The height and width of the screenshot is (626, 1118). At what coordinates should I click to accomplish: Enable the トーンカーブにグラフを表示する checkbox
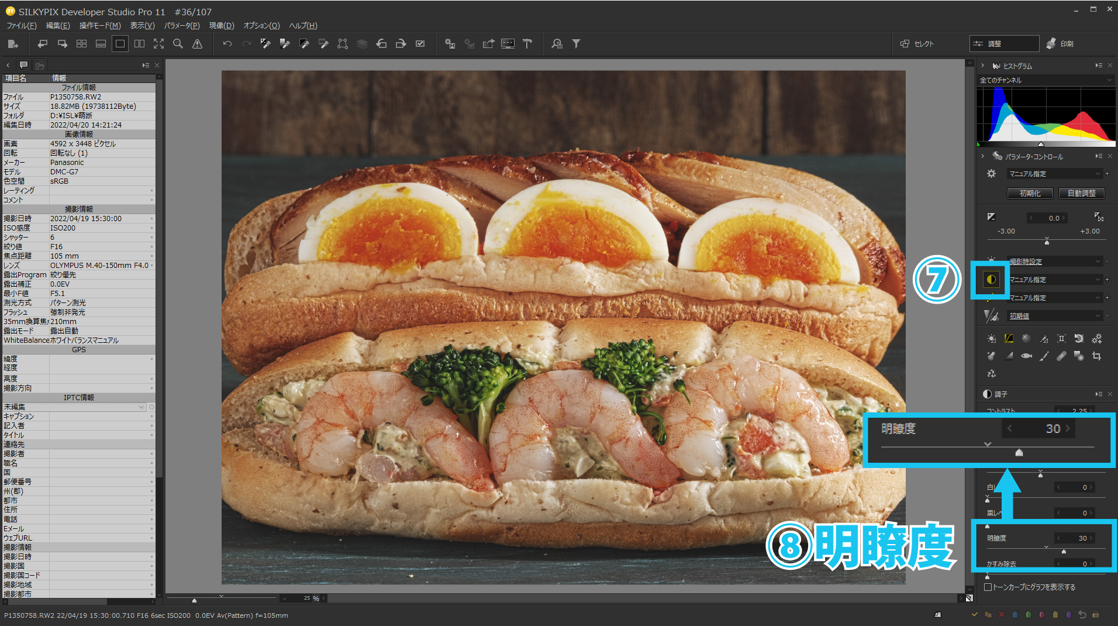tap(988, 587)
